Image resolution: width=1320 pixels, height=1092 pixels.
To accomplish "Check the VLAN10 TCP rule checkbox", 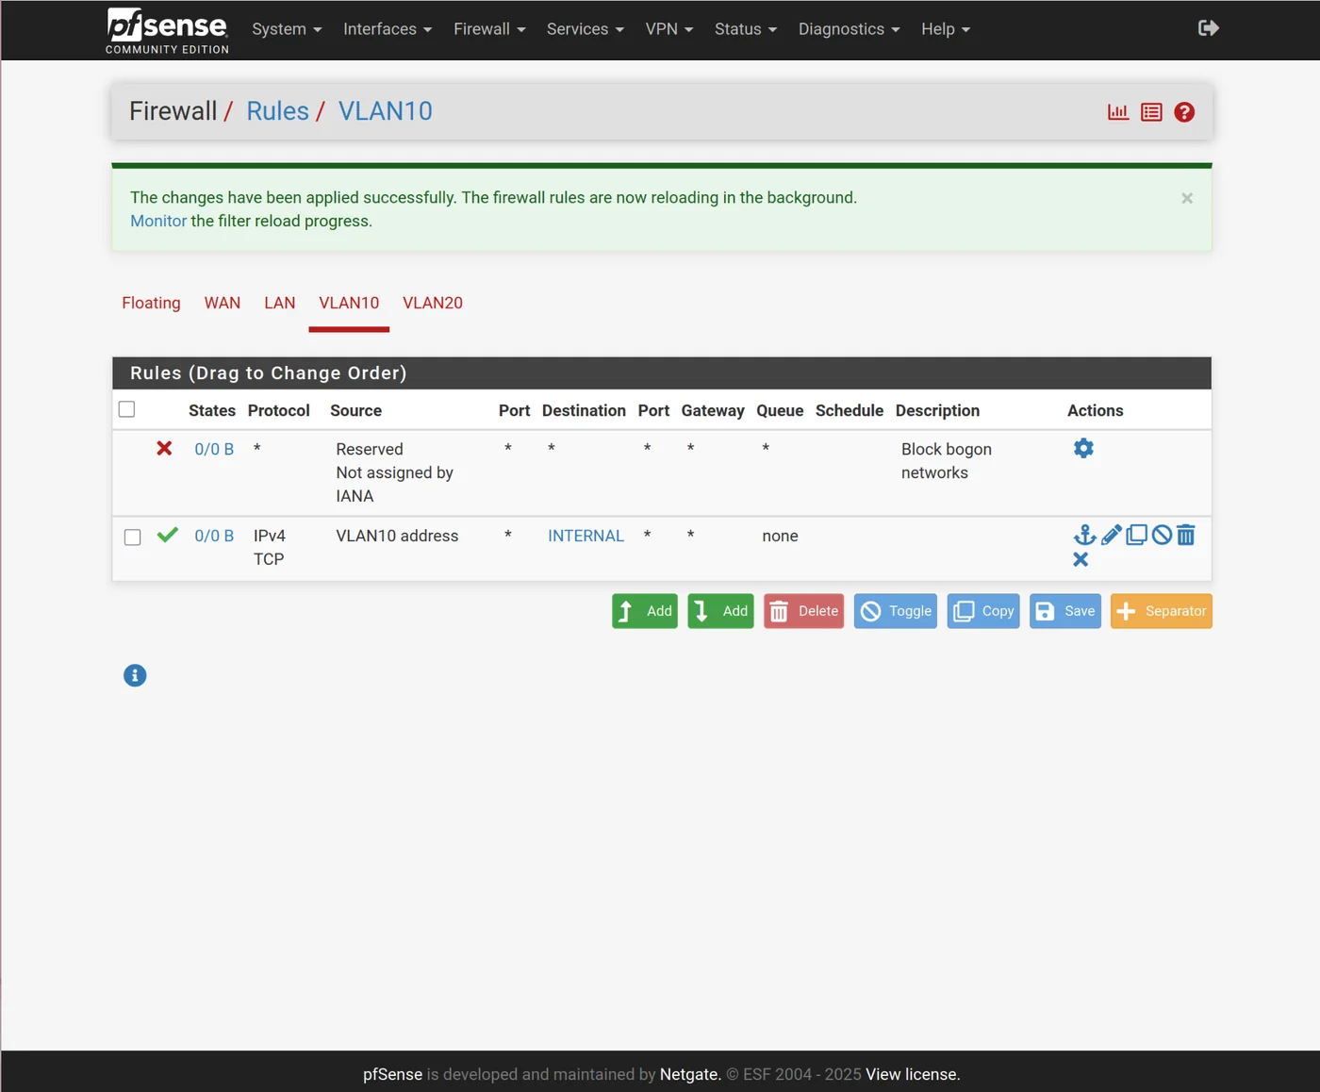I will 132,537.
